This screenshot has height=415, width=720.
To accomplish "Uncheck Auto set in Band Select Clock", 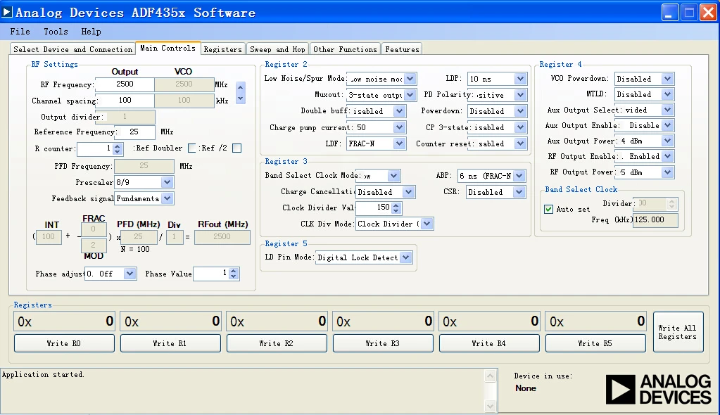I will pyautogui.click(x=549, y=209).
